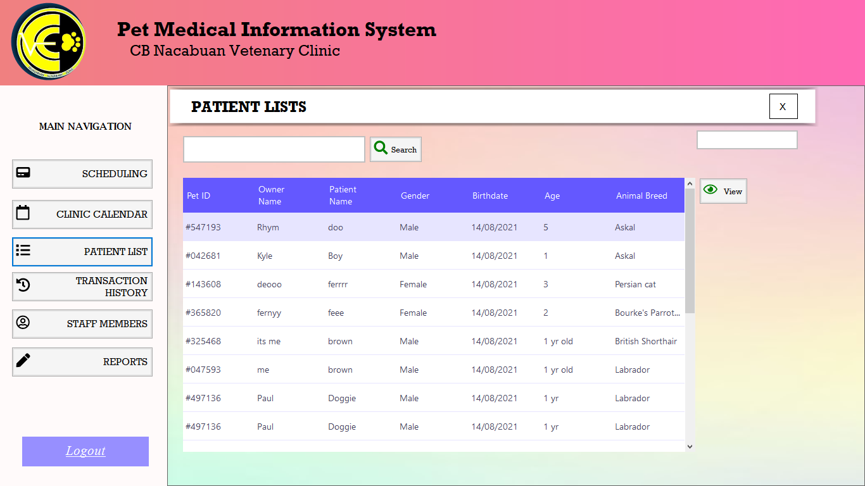Select the row with Pet ID #143608
The image size is (865, 486).
tap(434, 284)
